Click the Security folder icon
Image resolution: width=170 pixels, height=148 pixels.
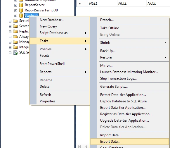(x=15, y=21)
